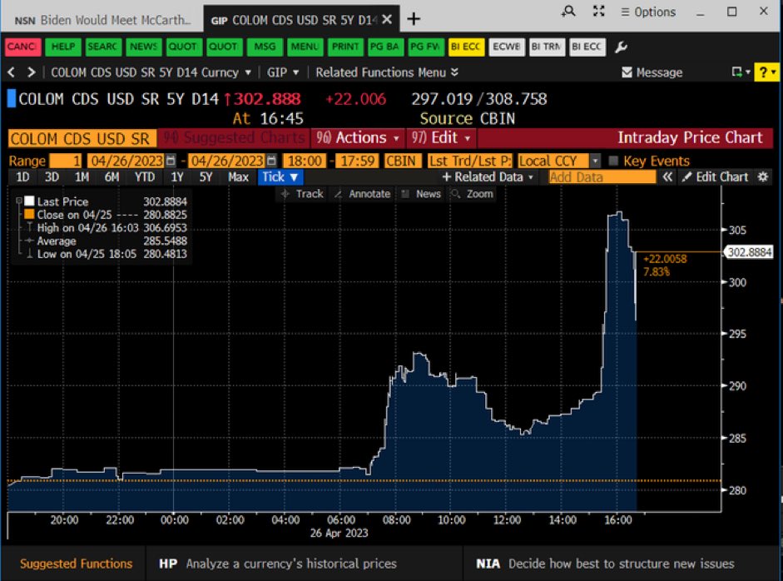Click the red CANCEL button

(23, 47)
